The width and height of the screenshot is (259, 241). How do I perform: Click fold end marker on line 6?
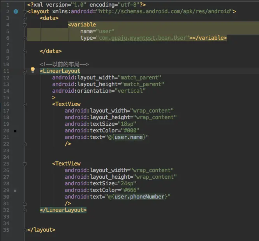[x=25, y=38]
